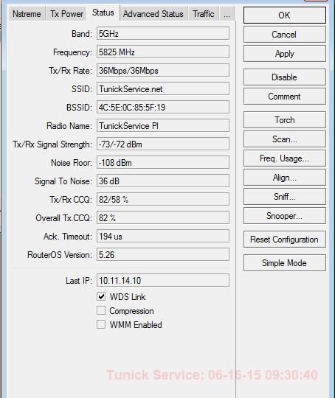
Task: Click the Signal To Noise field
Action: coord(163,181)
